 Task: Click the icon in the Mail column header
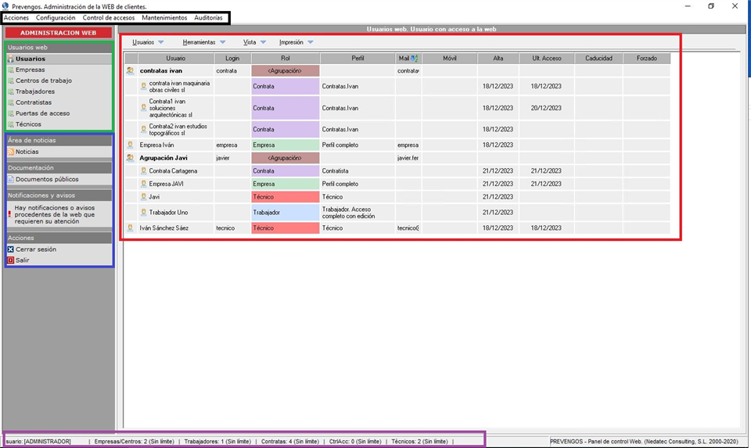(414, 58)
